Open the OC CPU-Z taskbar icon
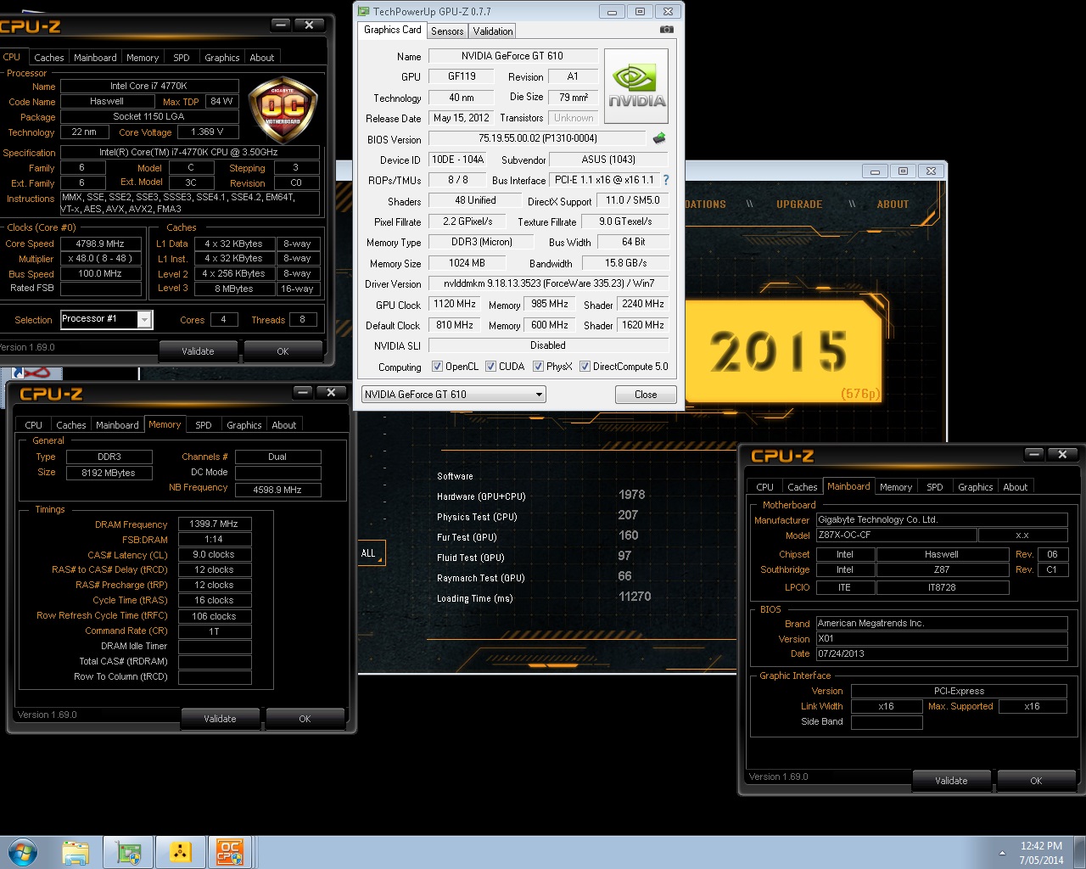Image resolution: width=1086 pixels, height=869 pixels. [x=229, y=852]
